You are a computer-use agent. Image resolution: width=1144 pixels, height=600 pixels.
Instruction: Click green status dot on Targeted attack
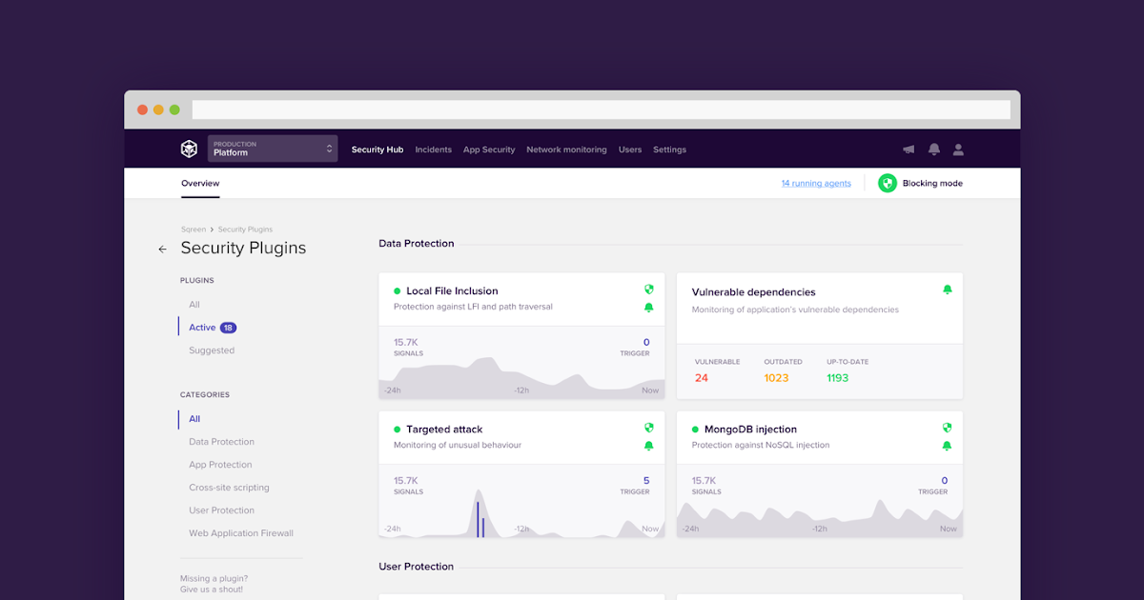coord(398,430)
